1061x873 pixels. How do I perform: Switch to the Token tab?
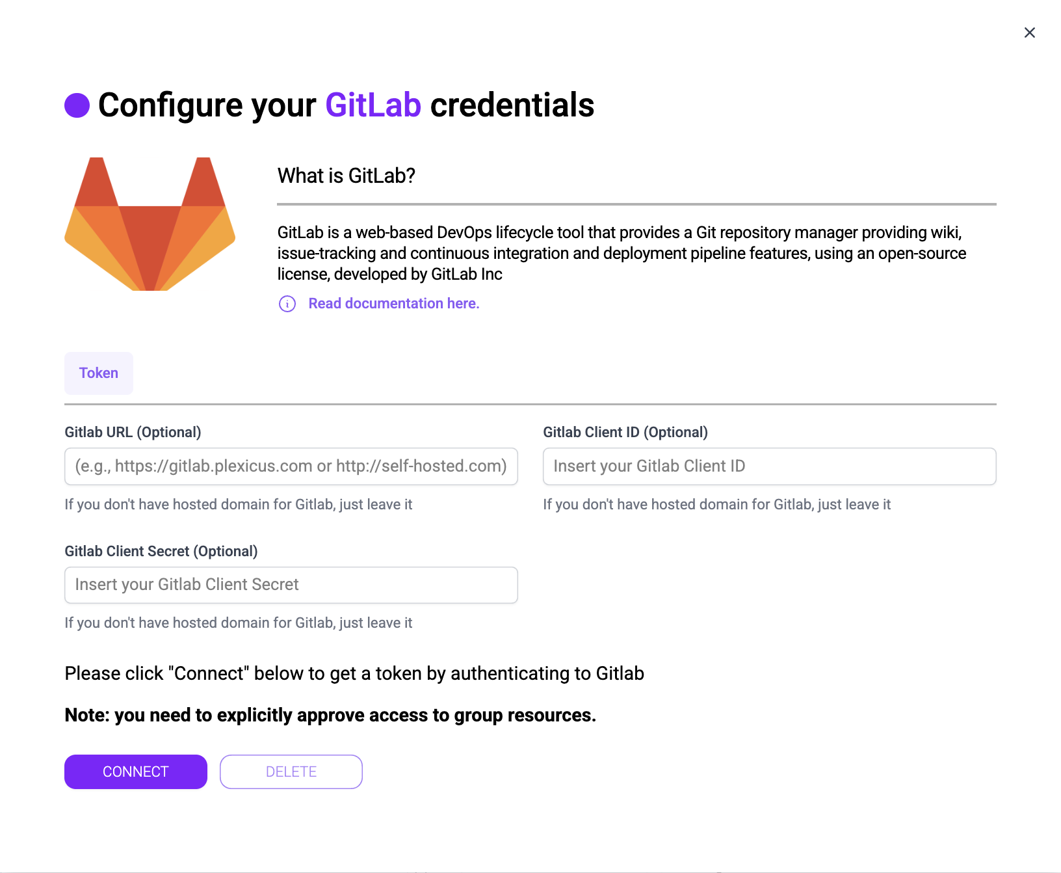pyautogui.click(x=98, y=373)
